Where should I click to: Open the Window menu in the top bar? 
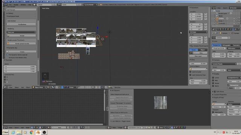click(23, 5)
